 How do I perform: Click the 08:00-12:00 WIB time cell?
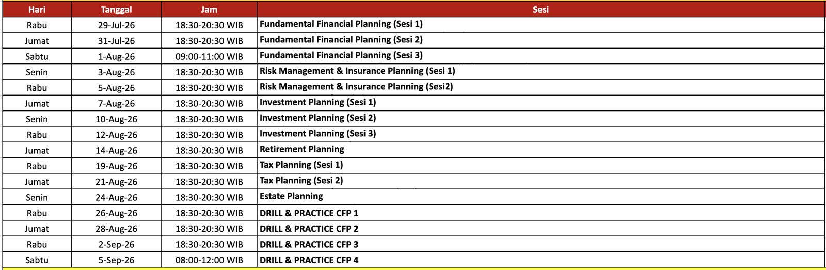coord(209,260)
